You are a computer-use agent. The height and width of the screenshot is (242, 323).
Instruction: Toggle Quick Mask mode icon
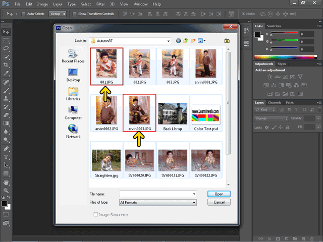point(6,215)
